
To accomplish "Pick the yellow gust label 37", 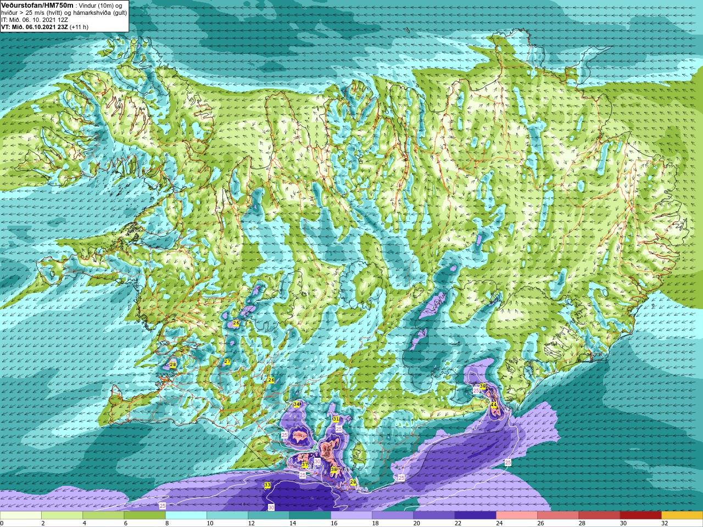I will pyautogui.click(x=305, y=464).
